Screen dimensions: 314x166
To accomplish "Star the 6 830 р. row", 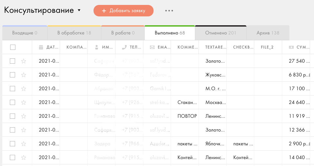I will coord(24,75).
